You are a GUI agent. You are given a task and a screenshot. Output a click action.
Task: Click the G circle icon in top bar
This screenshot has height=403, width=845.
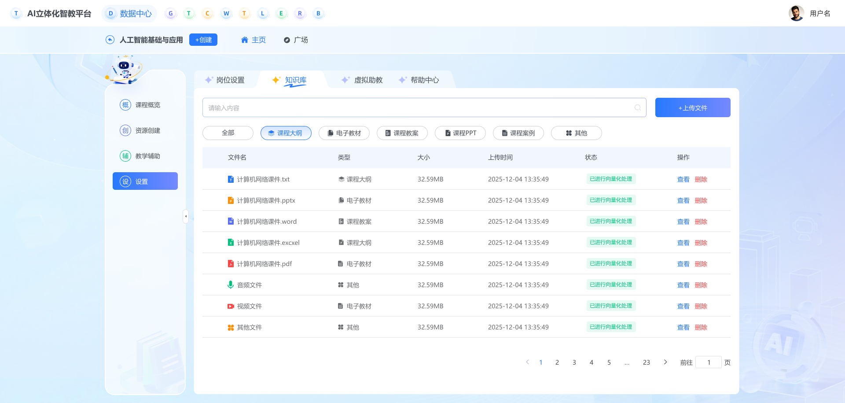(x=170, y=14)
